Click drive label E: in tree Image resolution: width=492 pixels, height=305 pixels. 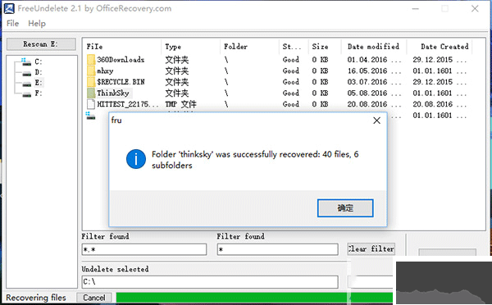pyautogui.click(x=39, y=83)
